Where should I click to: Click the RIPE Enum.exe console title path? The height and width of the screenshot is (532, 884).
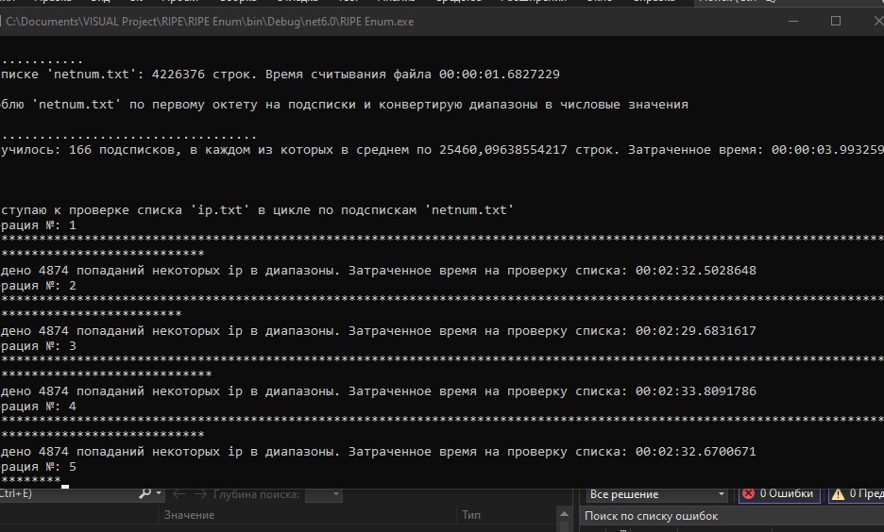pyautogui.click(x=210, y=22)
